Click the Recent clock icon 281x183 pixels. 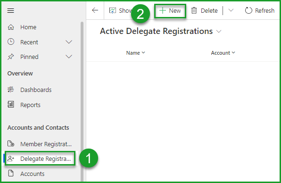(11, 42)
